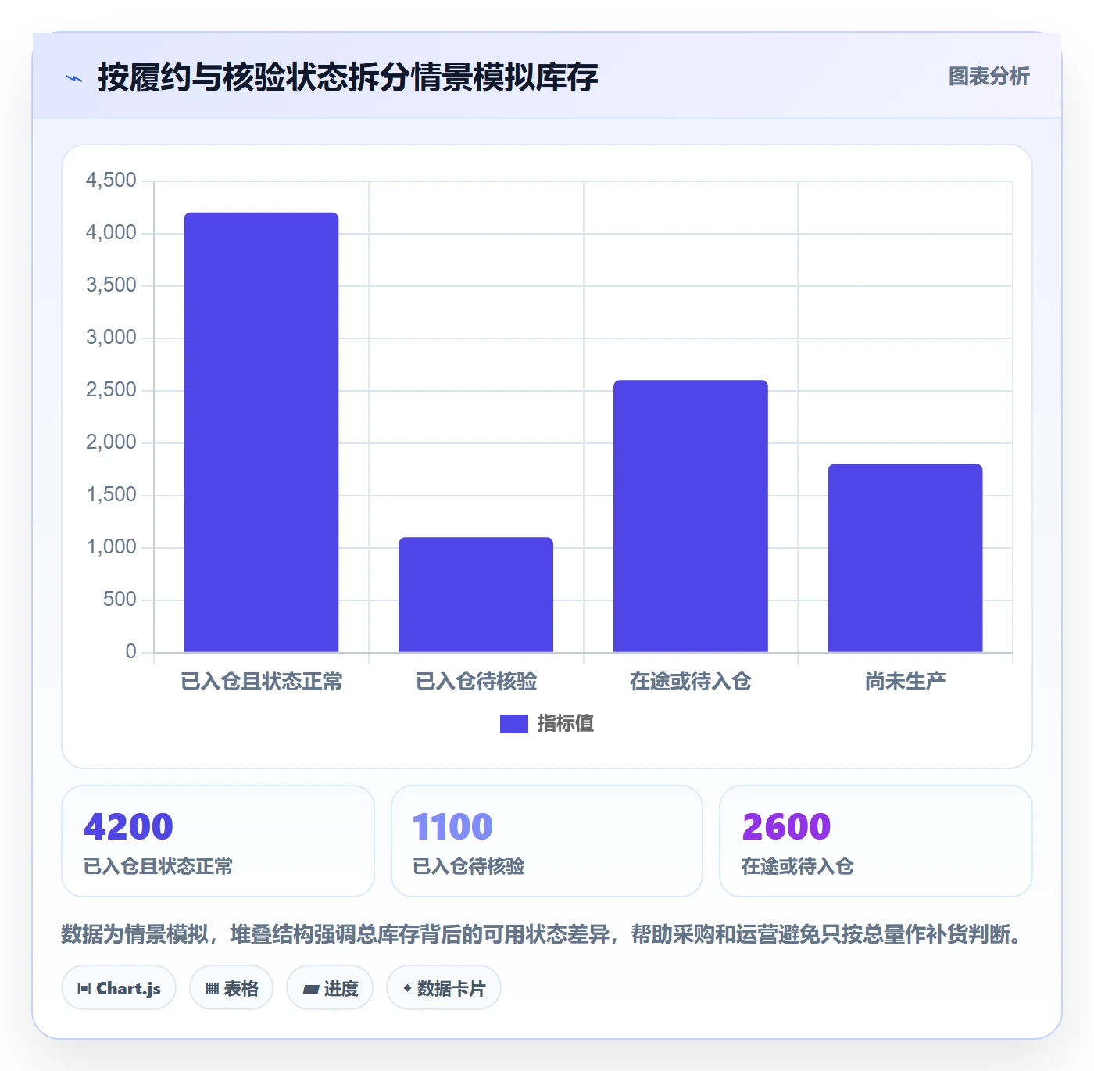
Task: Click the 1,500 y-axis tick label
Action: pyautogui.click(x=111, y=495)
